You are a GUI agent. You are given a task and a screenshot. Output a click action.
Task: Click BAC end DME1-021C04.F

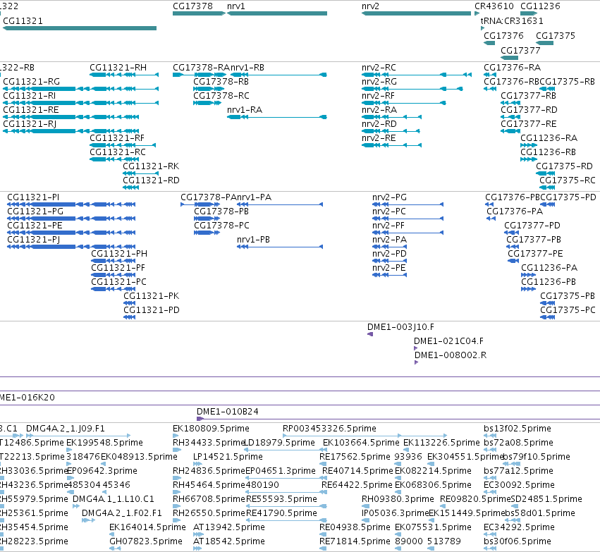tap(448, 341)
